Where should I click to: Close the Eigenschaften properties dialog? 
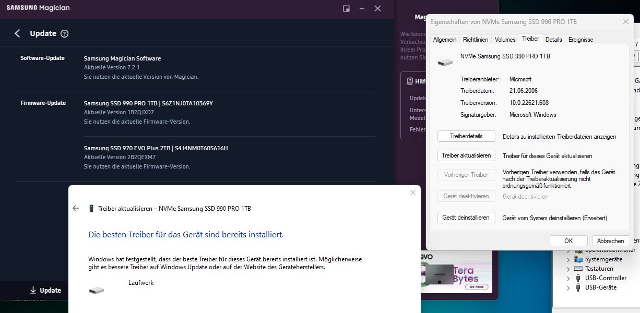point(625,22)
